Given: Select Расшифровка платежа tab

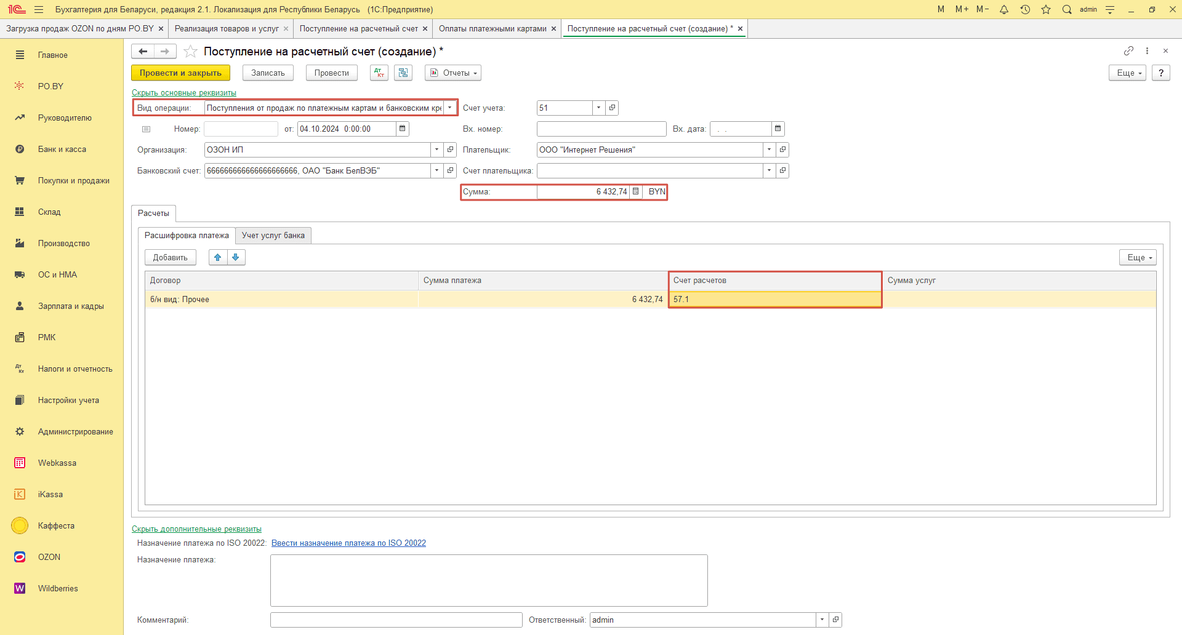Looking at the screenshot, I should pos(187,235).
